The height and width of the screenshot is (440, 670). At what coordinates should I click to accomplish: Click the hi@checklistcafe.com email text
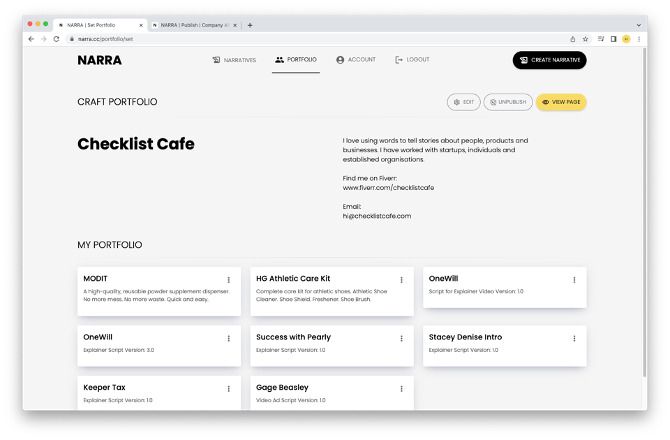[377, 216]
